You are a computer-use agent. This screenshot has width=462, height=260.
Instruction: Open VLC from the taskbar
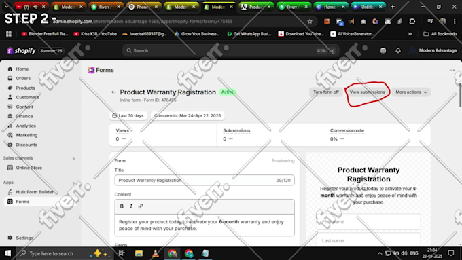coord(156,253)
